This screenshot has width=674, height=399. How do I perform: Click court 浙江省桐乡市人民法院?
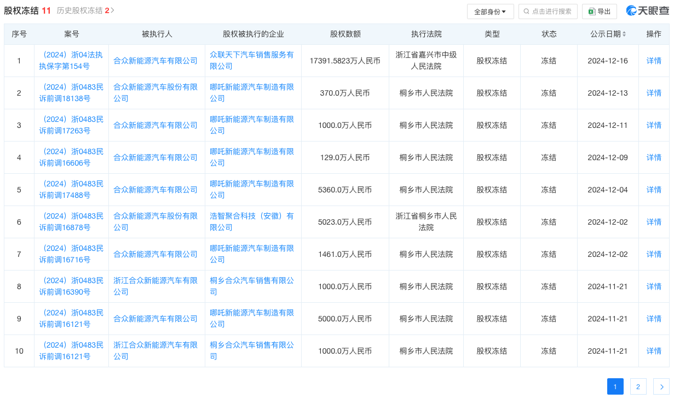pos(426,222)
